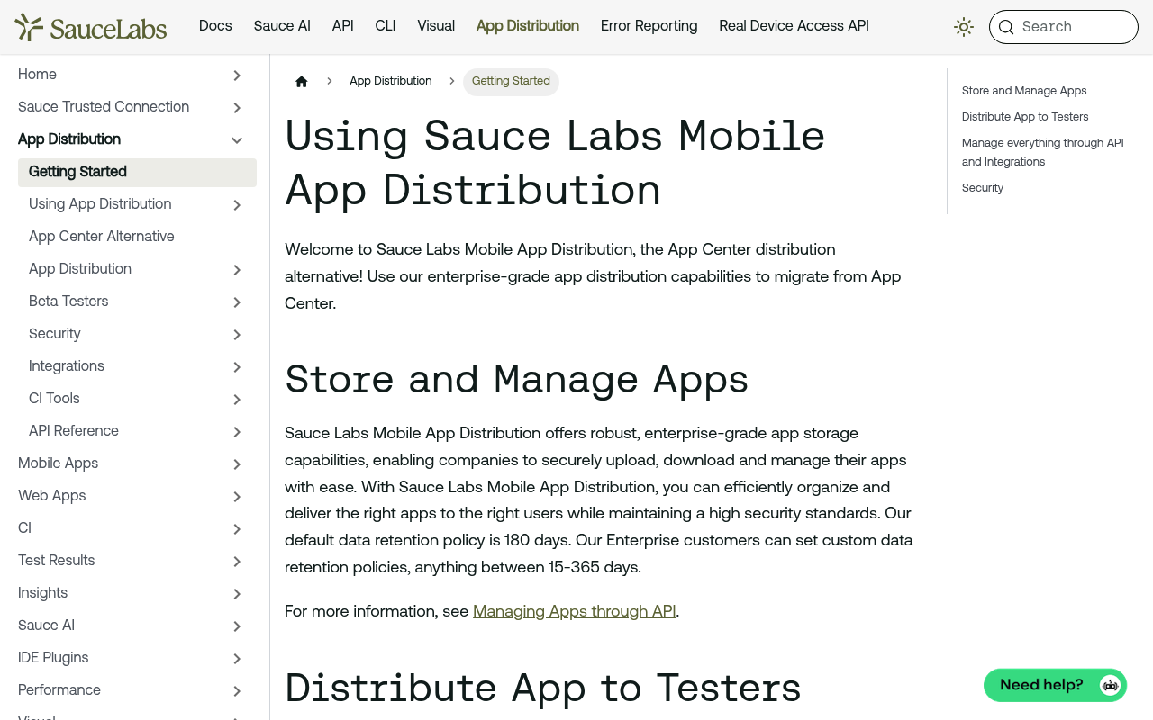Open Real Device Access API nav item
1153x720 pixels.
pos(794,26)
